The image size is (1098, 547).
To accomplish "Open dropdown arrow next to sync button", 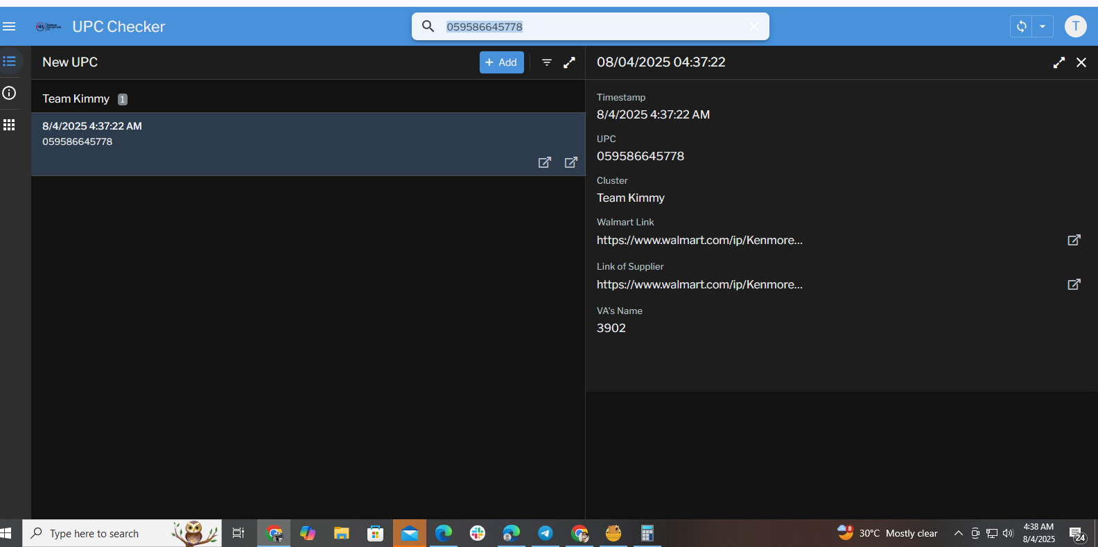I will coord(1043,26).
